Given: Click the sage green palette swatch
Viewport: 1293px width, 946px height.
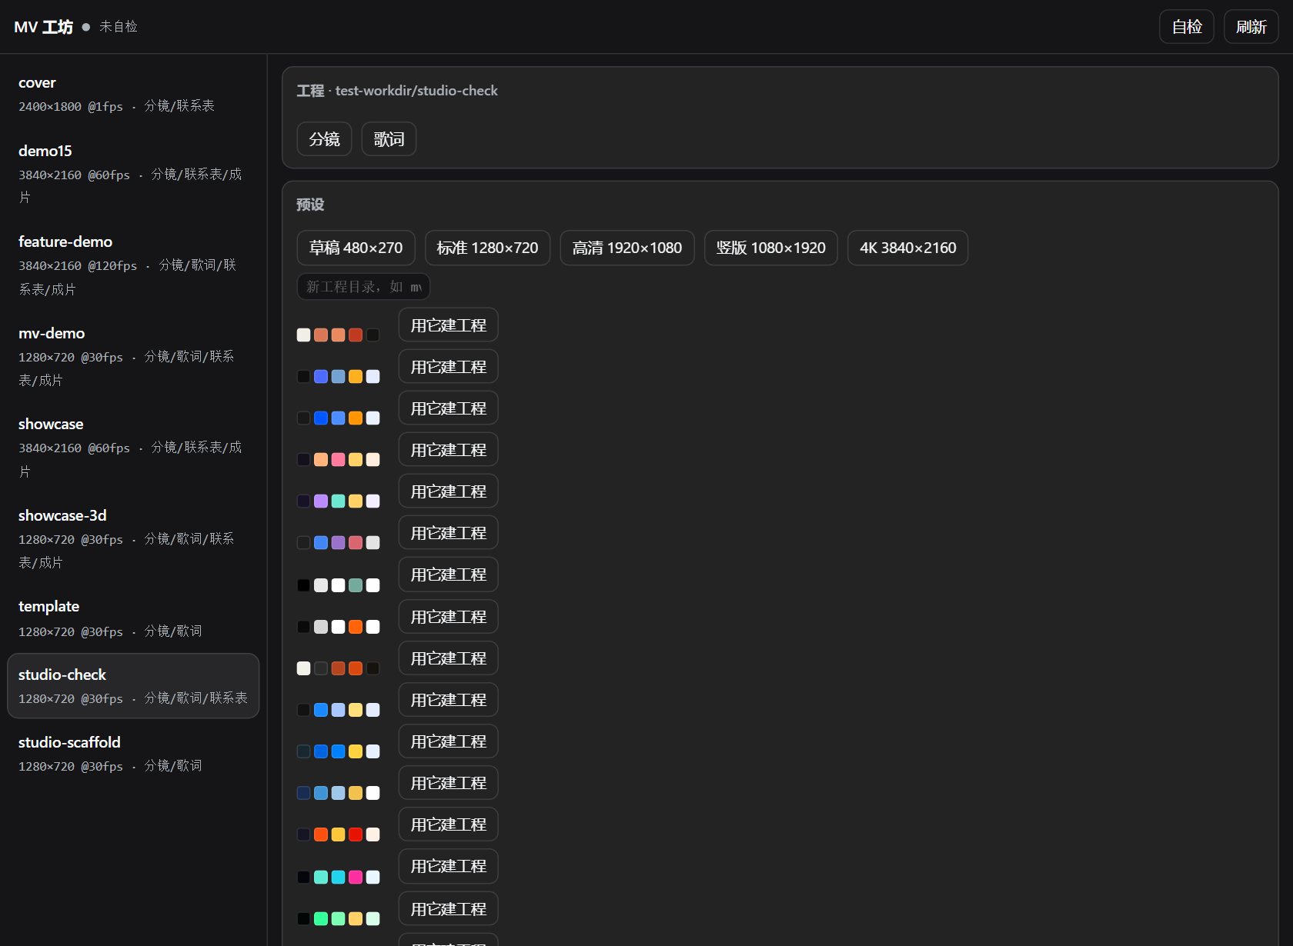Looking at the screenshot, I should pos(356,585).
